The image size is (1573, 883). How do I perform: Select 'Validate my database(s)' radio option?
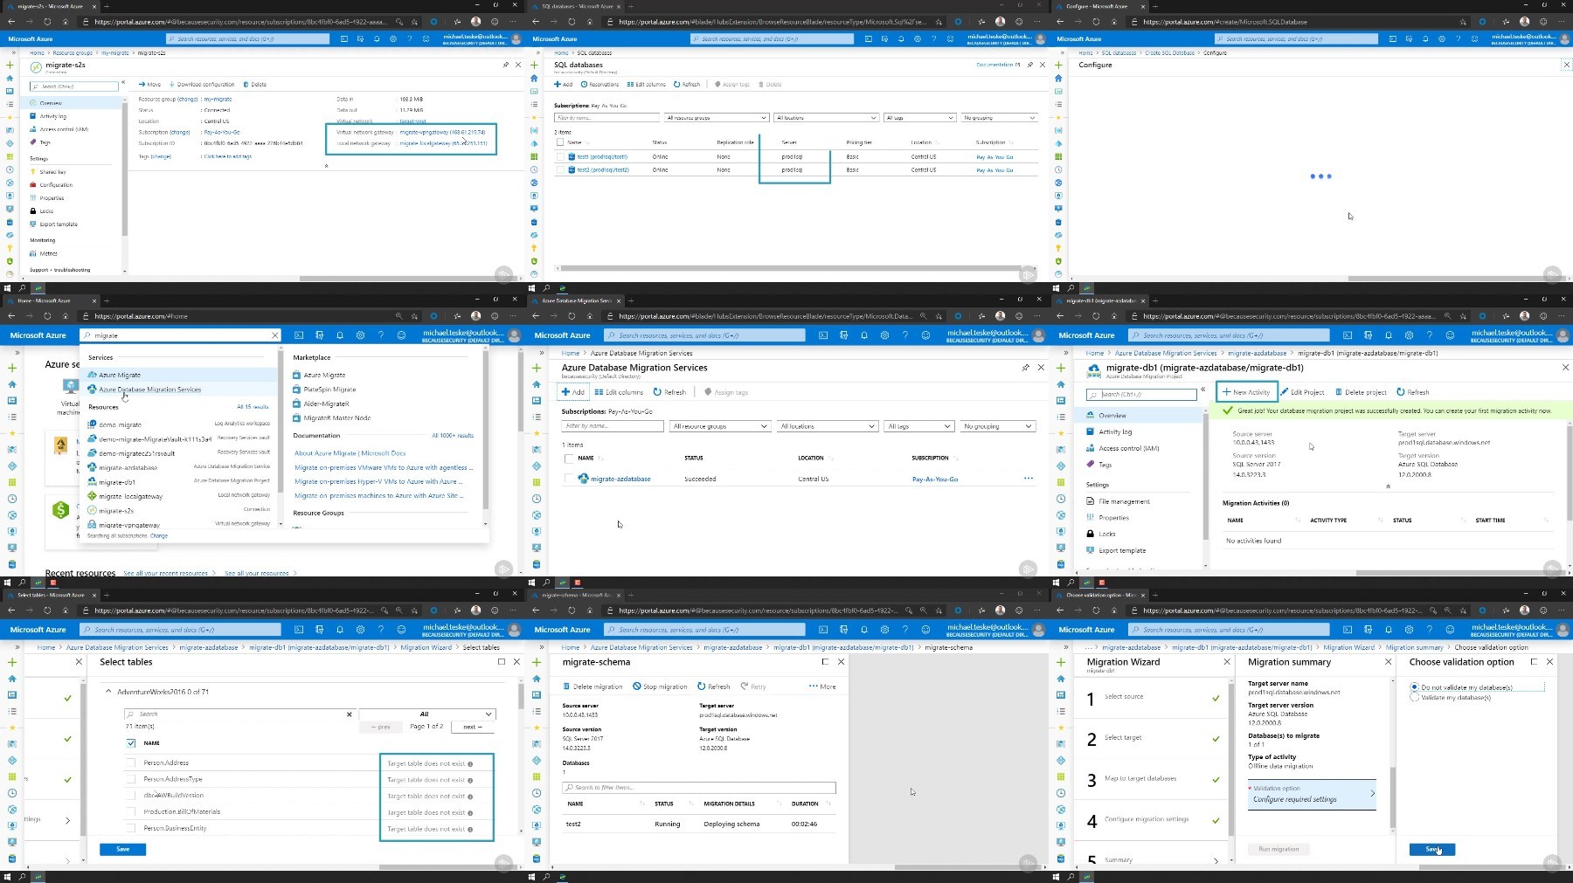point(1414,697)
